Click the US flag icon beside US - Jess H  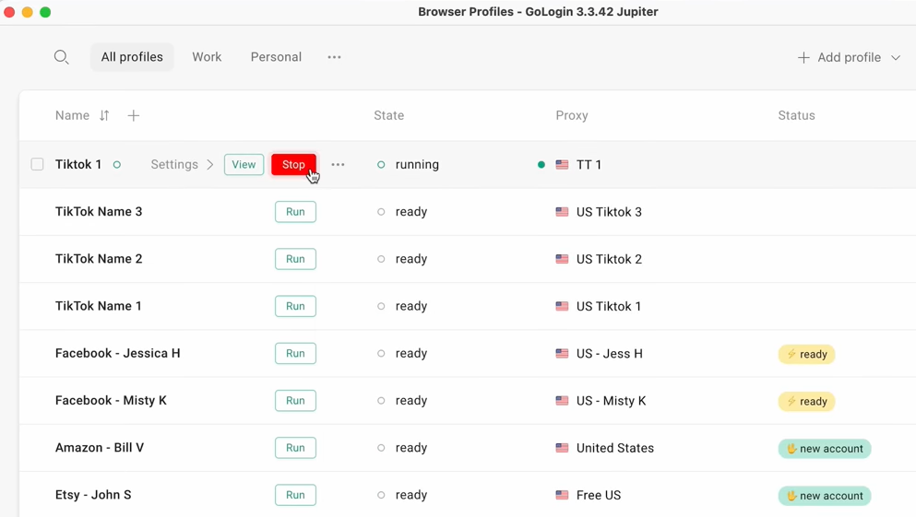pyautogui.click(x=562, y=354)
